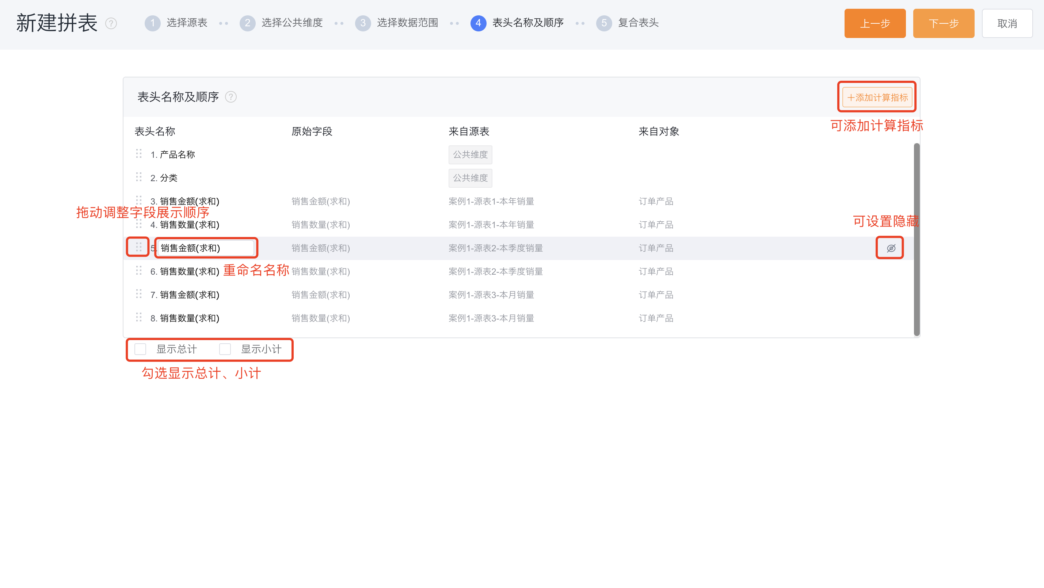The height and width of the screenshot is (588, 1044).
Task: Click the field list vertical scrollbar
Action: [x=917, y=239]
